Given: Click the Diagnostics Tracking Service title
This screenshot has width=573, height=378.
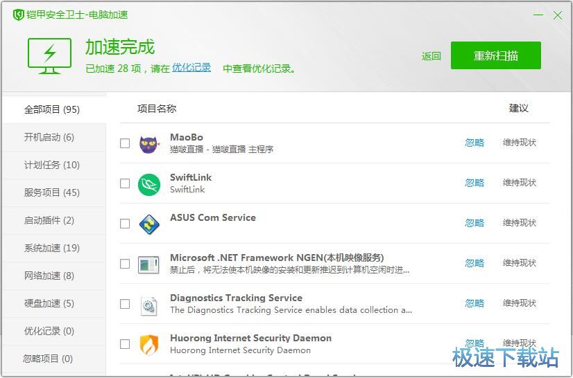Looking at the screenshot, I should 236,298.
